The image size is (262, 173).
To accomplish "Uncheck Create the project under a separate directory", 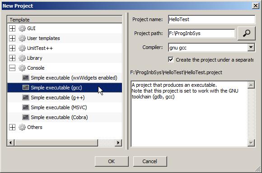I will tap(171, 59).
